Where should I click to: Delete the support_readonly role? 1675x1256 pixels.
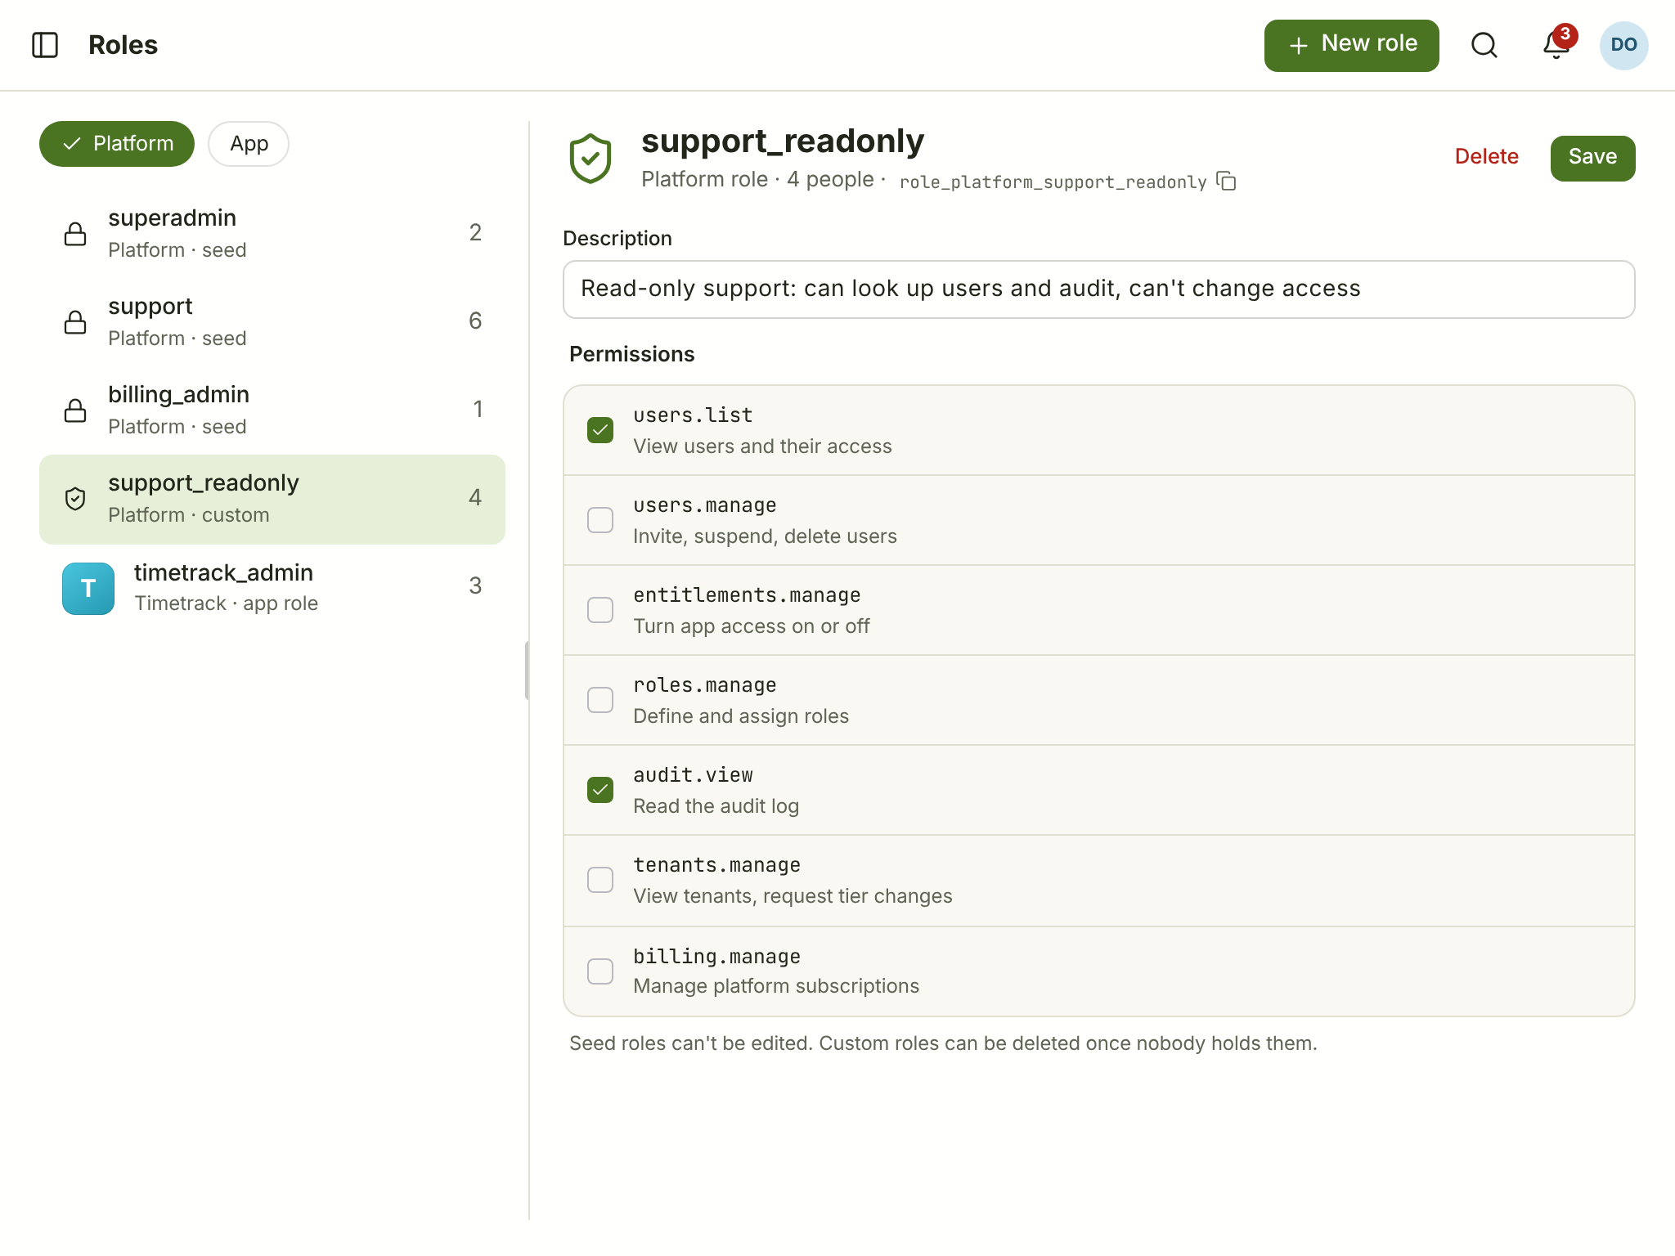click(x=1486, y=157)
